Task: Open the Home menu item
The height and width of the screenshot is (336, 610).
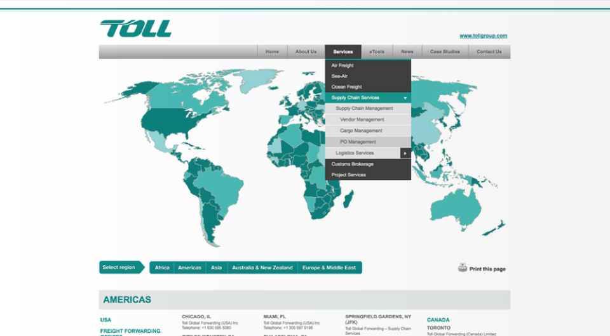Action: [272, 51]
